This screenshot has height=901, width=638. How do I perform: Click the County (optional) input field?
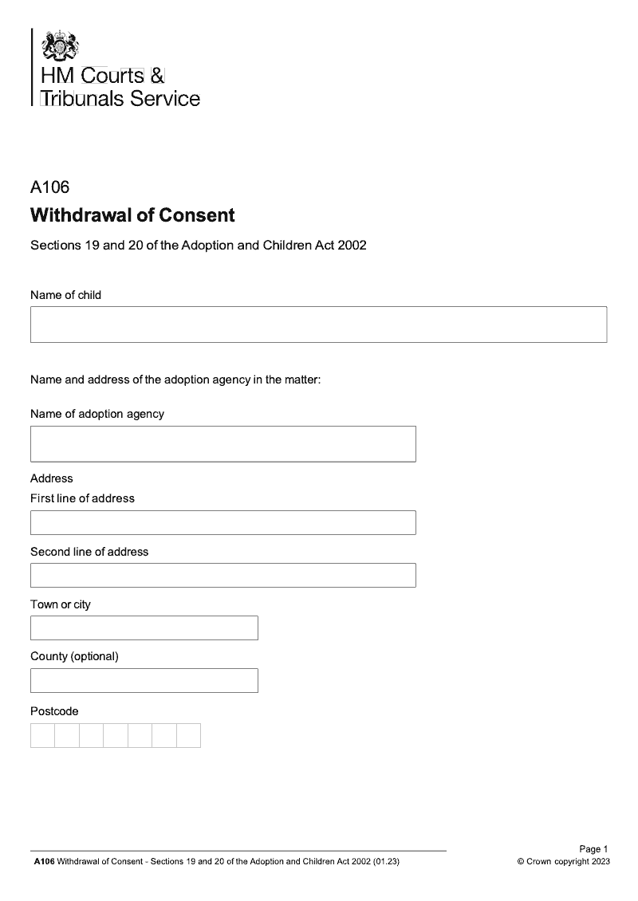[144, 681]
